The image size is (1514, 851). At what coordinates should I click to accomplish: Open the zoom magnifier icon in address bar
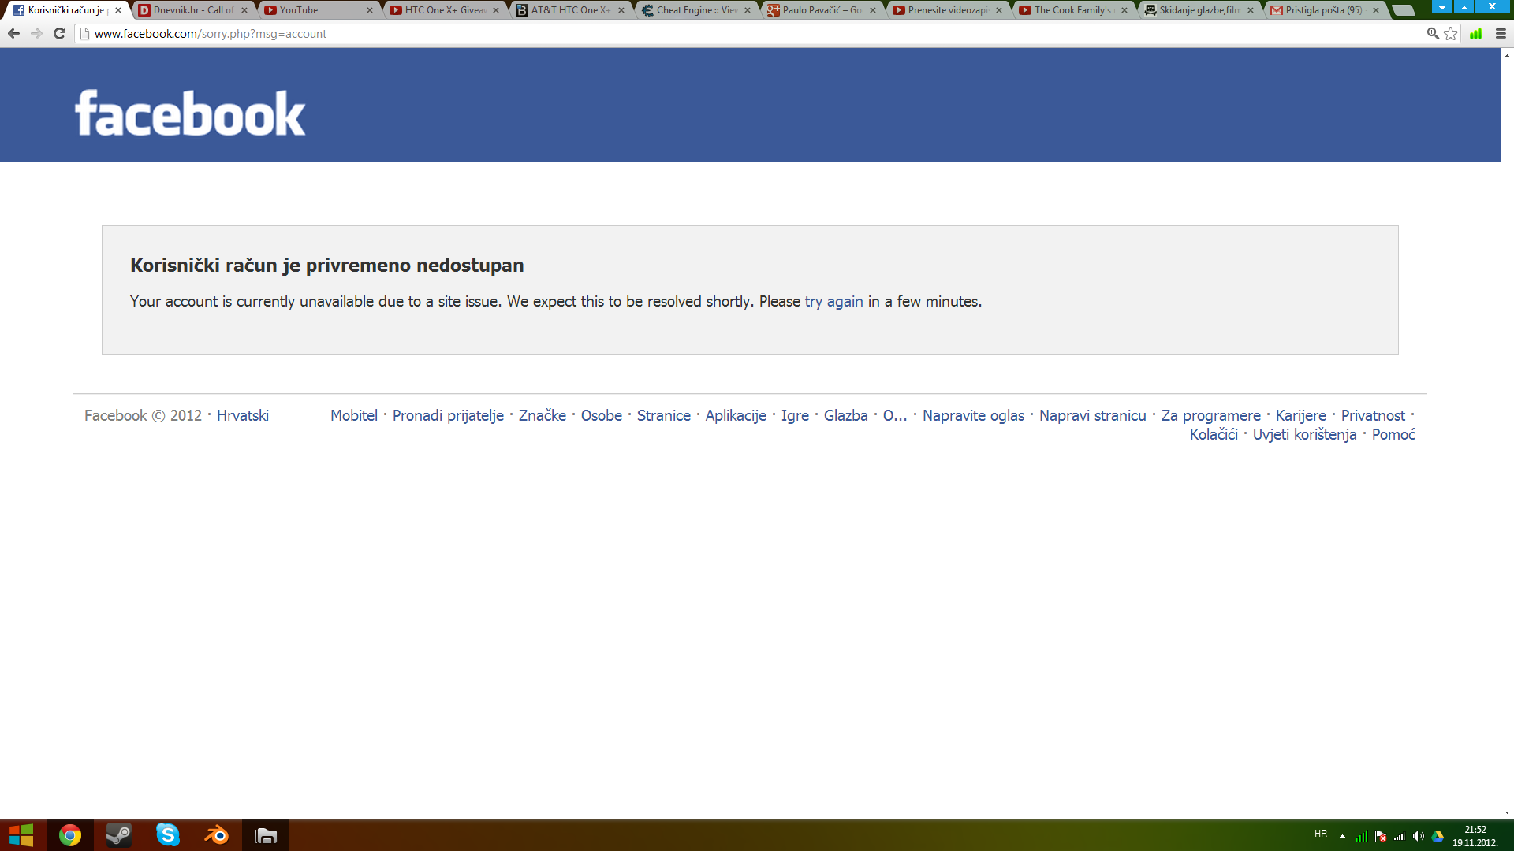click(x=1433, y=33)
